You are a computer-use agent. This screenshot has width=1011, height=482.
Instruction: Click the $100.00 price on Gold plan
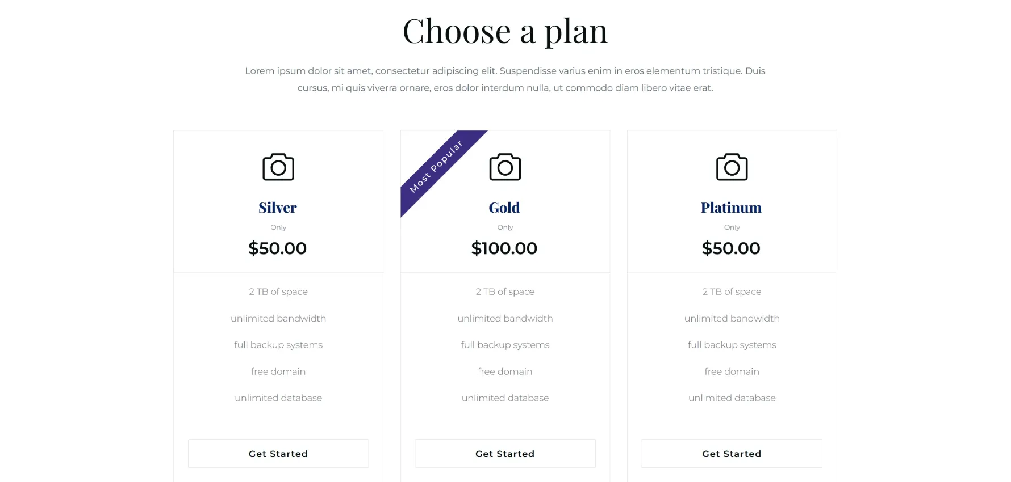click(504, 248)
